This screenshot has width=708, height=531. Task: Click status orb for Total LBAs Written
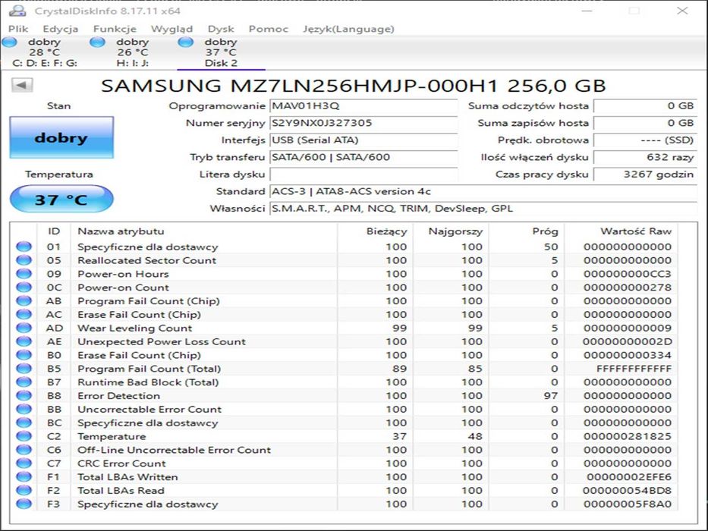[x=24, y=477]
